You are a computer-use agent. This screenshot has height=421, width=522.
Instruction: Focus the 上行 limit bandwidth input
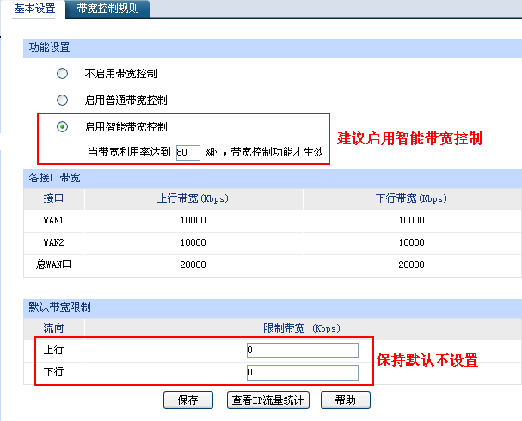(301, 350)
